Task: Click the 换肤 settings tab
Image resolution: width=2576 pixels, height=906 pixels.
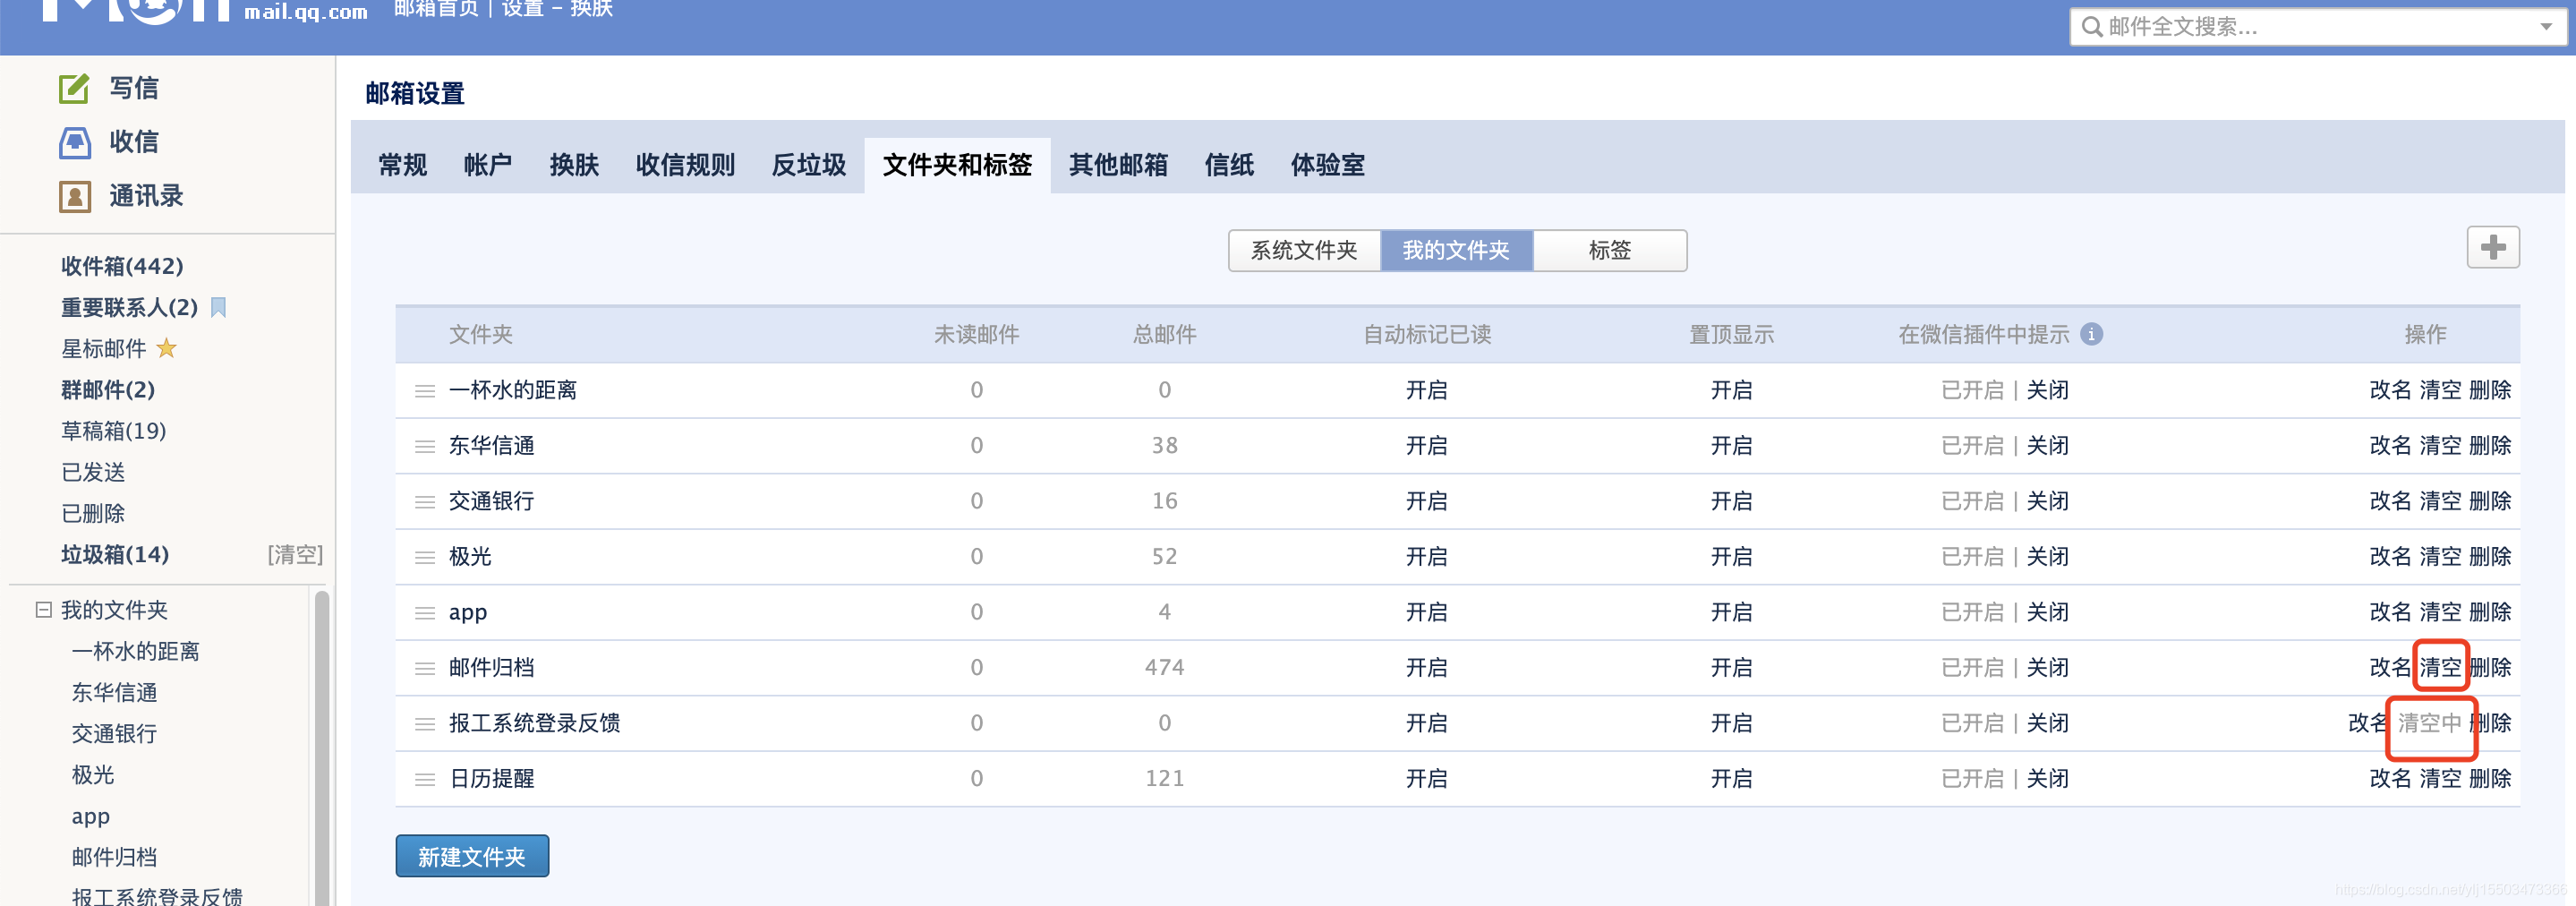Action: (574, 165)
